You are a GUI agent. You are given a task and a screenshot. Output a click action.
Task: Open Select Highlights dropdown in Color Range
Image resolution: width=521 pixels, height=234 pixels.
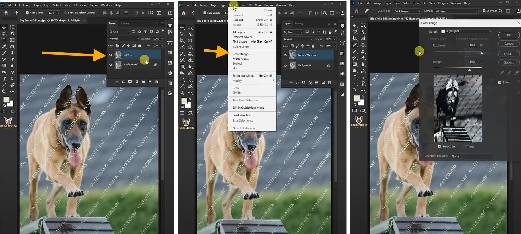tap(466, 31)
